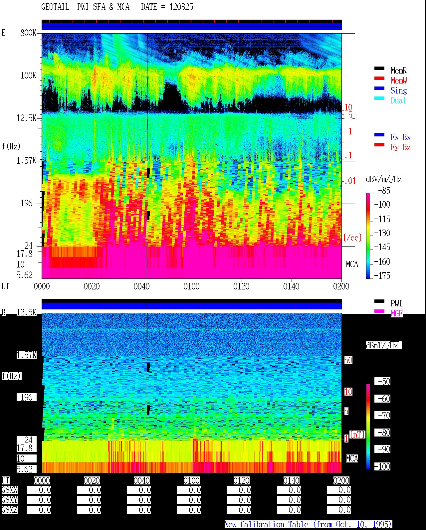Click the red Ey Bz legend swatch
This screenshot has height=530, width=426.
(379, 145)
